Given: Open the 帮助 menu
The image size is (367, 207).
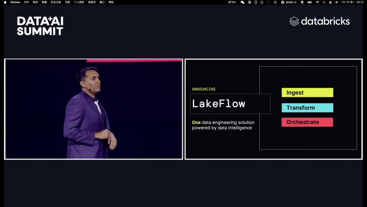Looking at the screenshot, I should pyautogui.click(x=111, y=2).
